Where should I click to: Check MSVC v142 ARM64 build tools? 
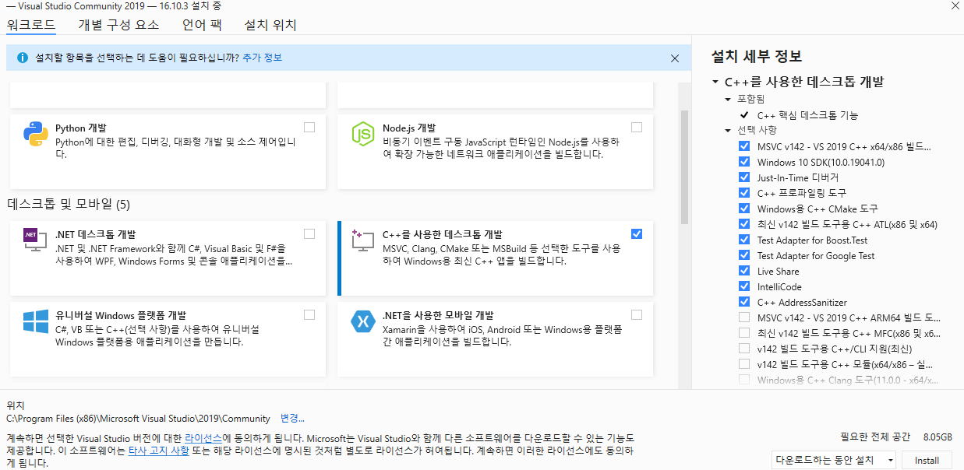[744, 317]
